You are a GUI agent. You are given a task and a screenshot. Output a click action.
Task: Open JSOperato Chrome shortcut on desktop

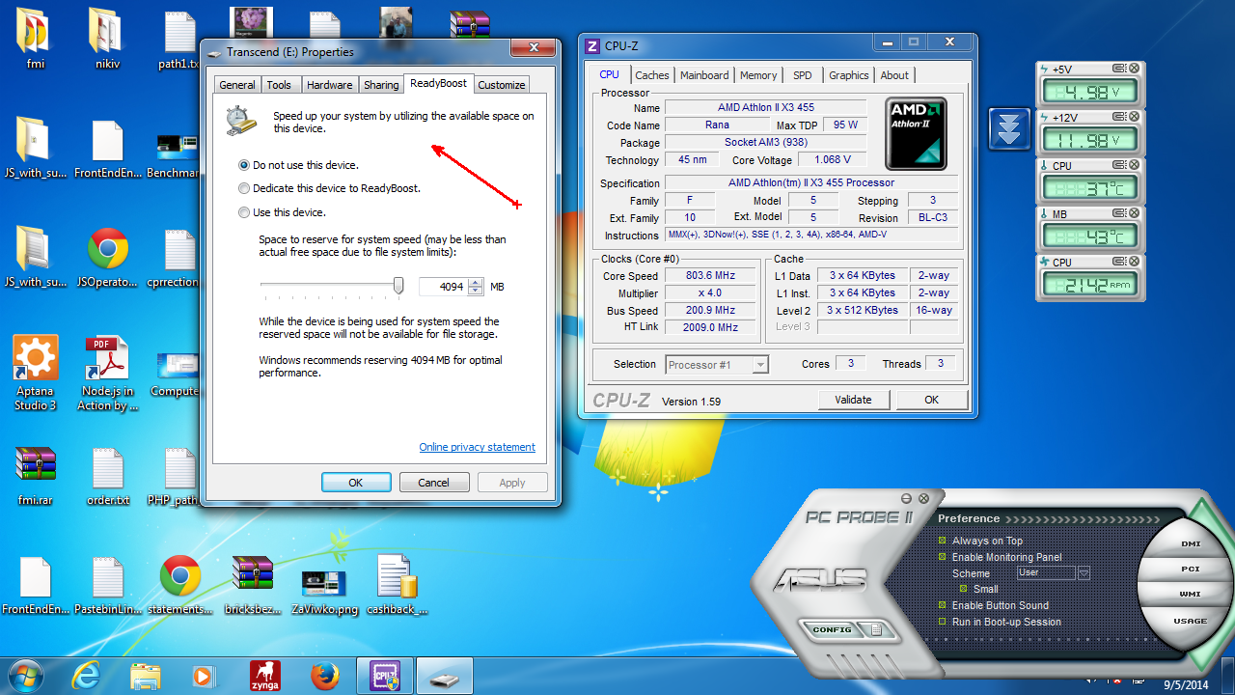107,258
